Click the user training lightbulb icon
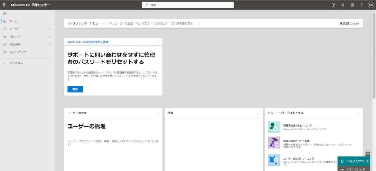The height and width of the screenshot is (171, 376). tap(274, 160)
